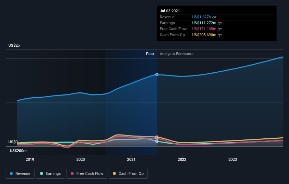The width and height of the screenshot is (289, 184).
Task: Click the teal Earnings data point marker
Action: coord(157,141)
